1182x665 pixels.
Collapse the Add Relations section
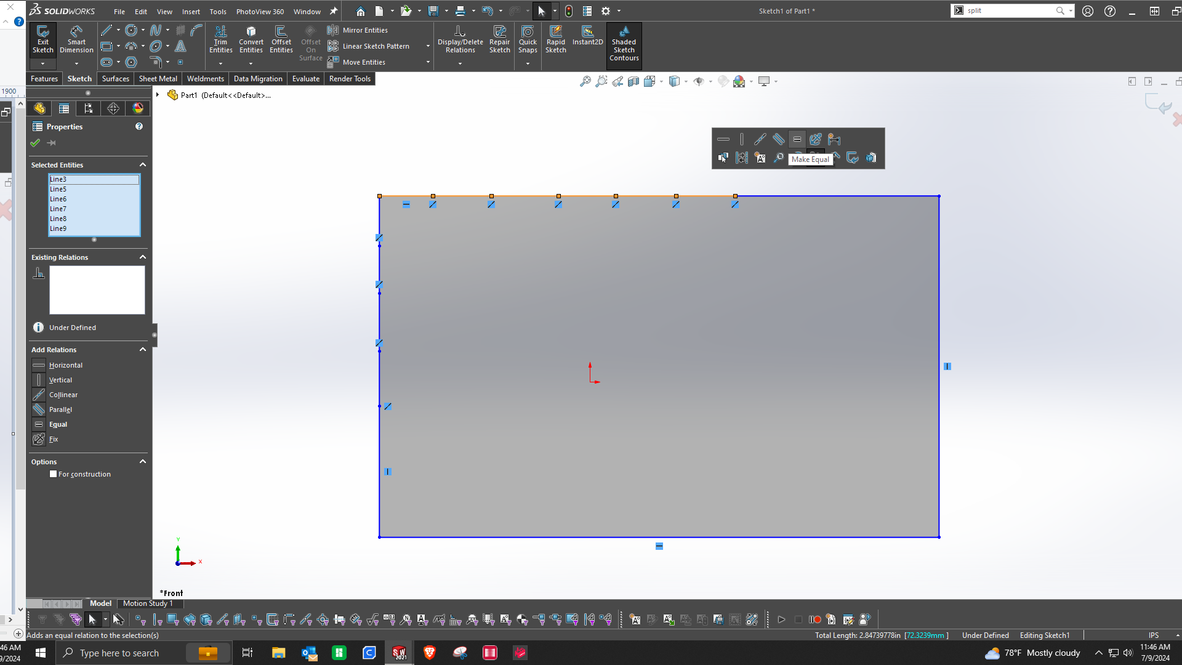pos(143,350)
